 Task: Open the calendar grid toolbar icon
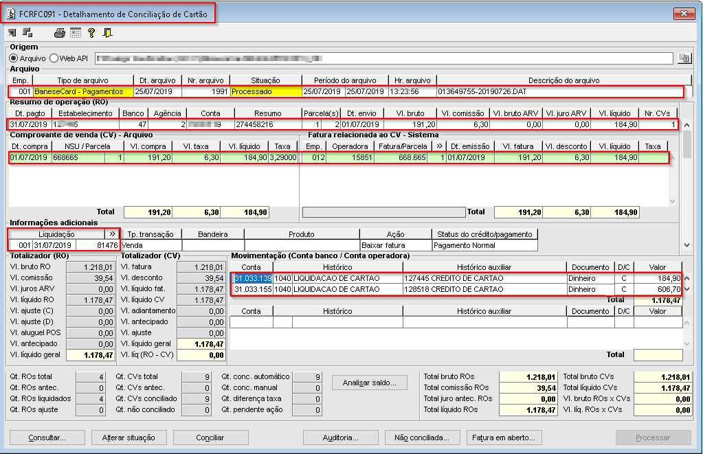click(x=76, y=33)
